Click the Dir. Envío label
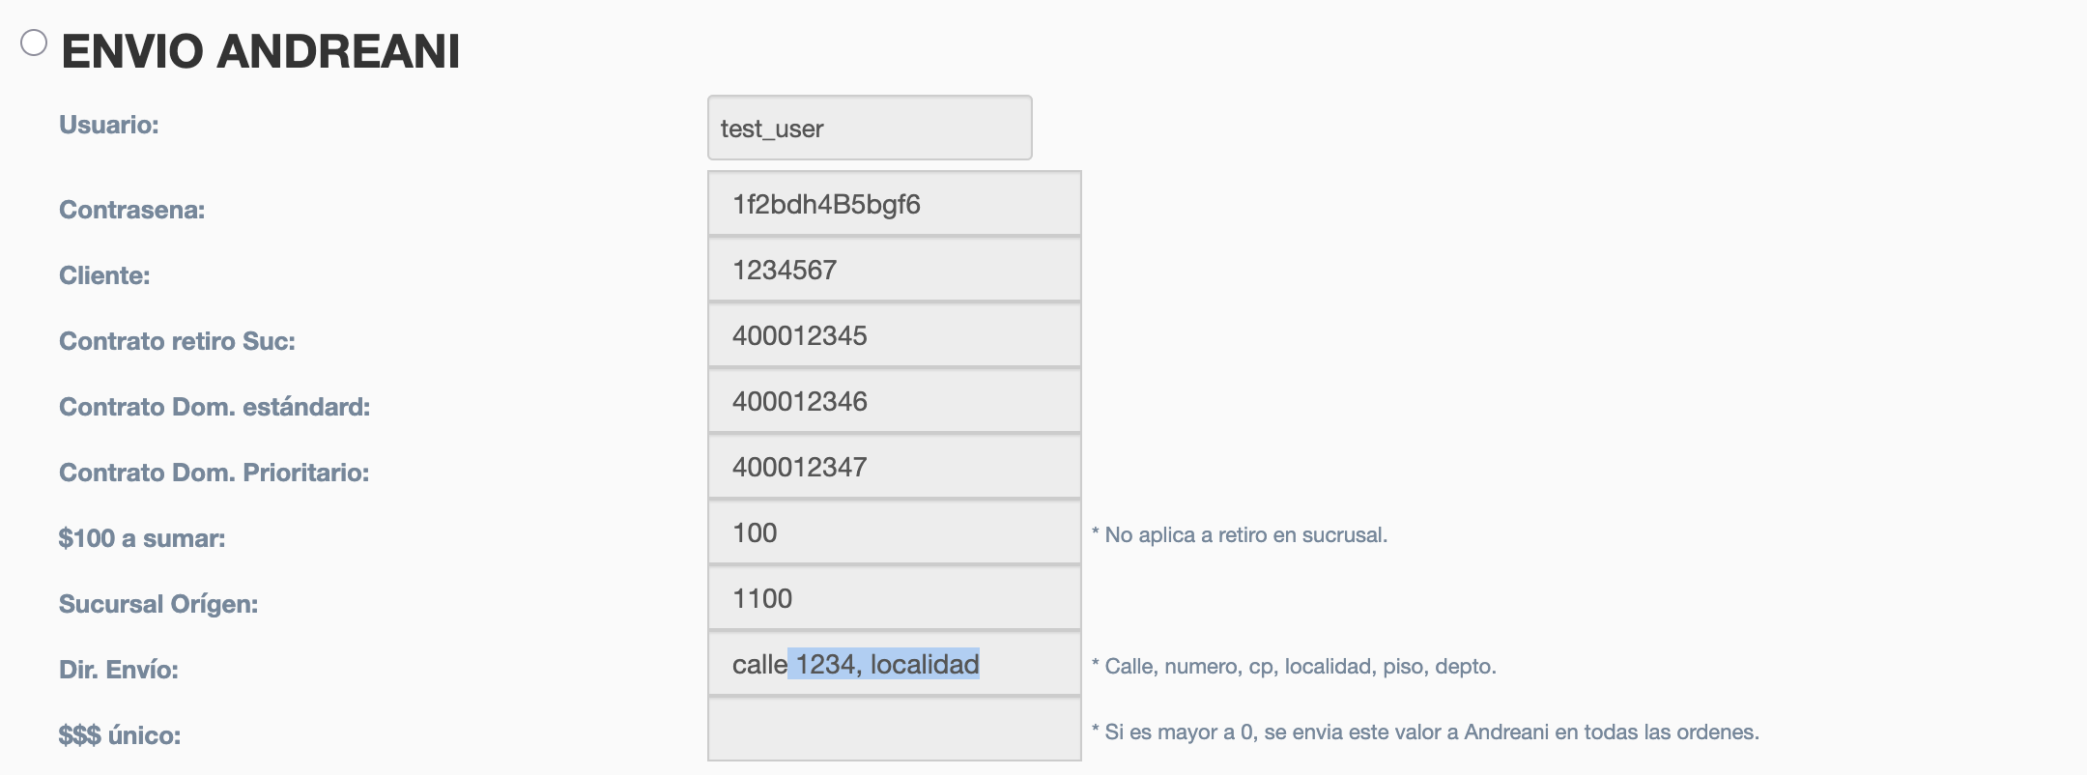Viewport: 2087px width, 775px height. click(119, 670)
